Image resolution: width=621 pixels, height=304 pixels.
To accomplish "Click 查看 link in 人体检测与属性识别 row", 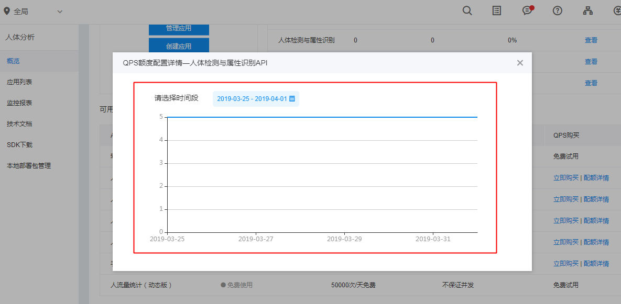I will point(591,40).
